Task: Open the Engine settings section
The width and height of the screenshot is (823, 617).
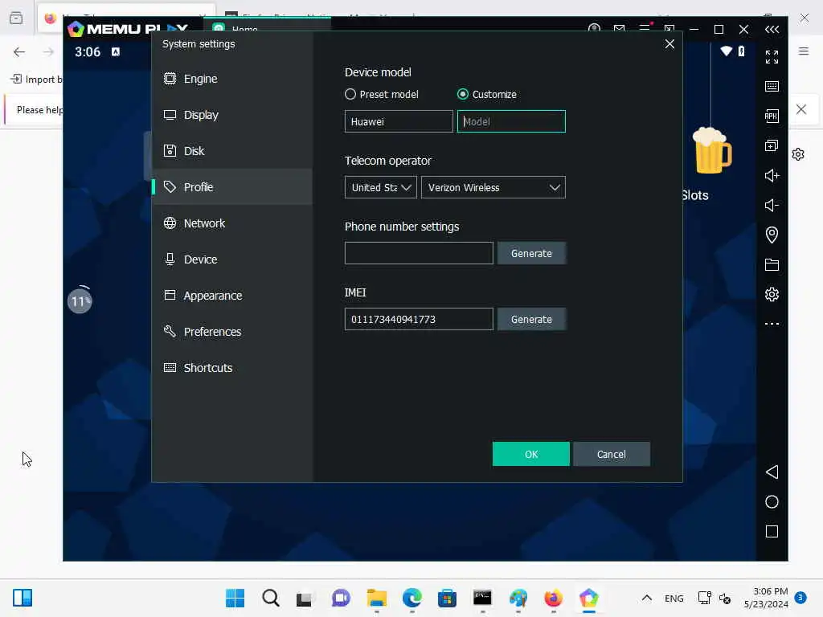Action: tap(232, 79)
